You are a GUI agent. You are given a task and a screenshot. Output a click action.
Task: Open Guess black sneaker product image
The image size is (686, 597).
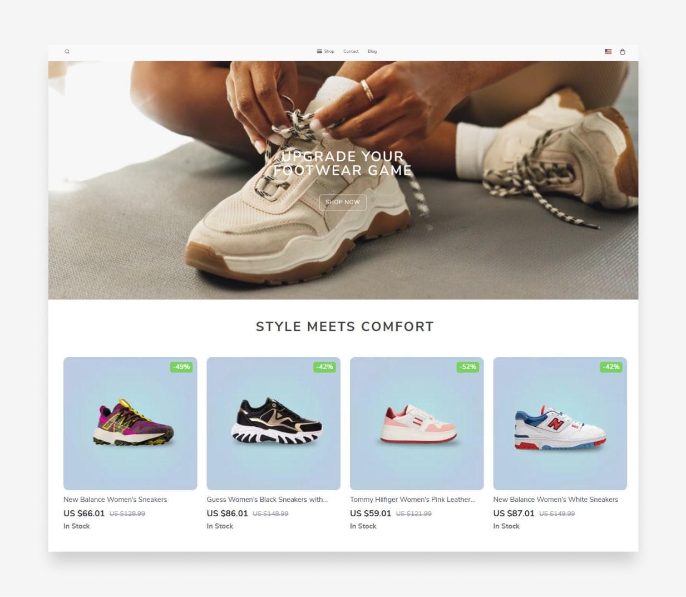pyautogui.click(x=273, y=423)
